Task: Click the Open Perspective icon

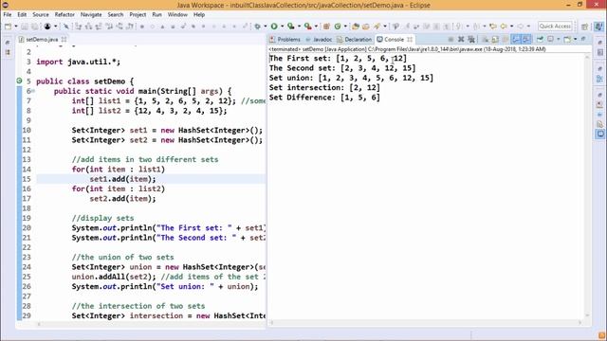Action: (x=584, y=27)
